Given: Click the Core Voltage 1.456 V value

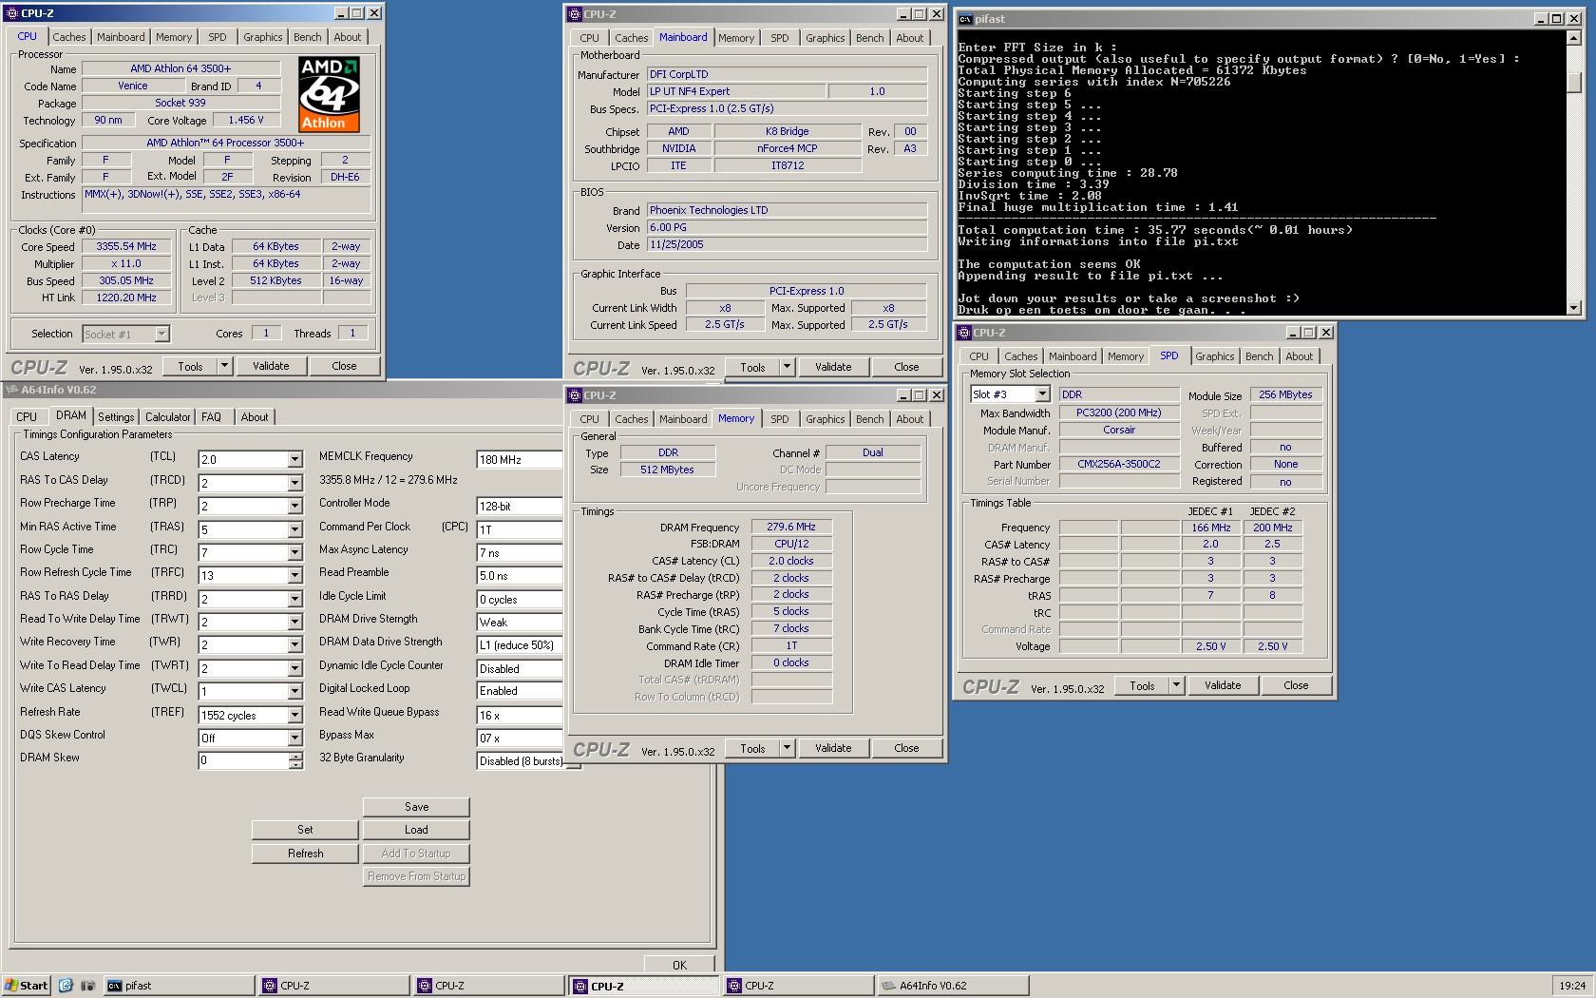Looking at the screenshot, I should point(246,120).
